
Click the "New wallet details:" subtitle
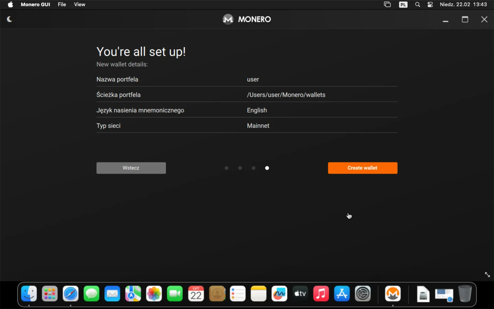pos(122,64)
